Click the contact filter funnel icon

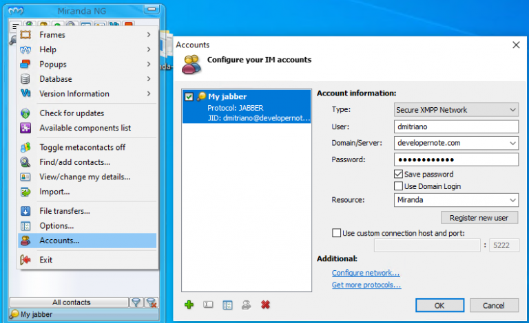tap(136, 302)
